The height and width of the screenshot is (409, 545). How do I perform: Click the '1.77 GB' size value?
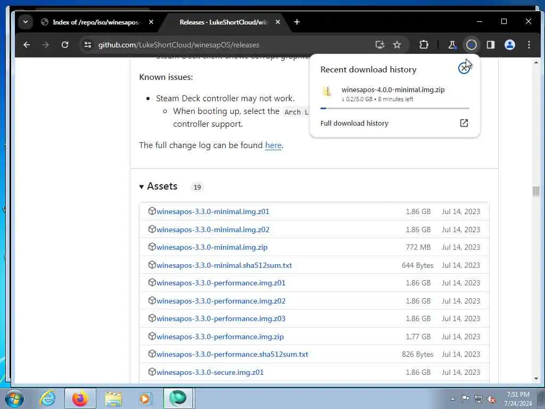418,337
